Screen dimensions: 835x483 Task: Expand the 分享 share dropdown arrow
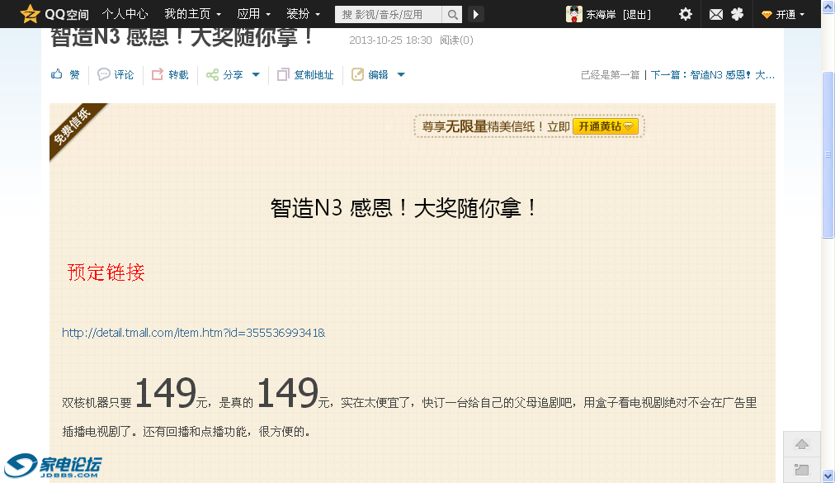[x=256, y=74]
